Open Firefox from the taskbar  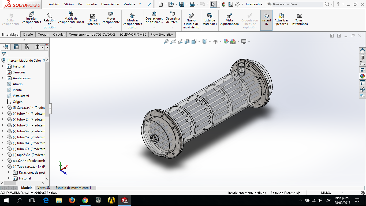click(x=72, y=200)
